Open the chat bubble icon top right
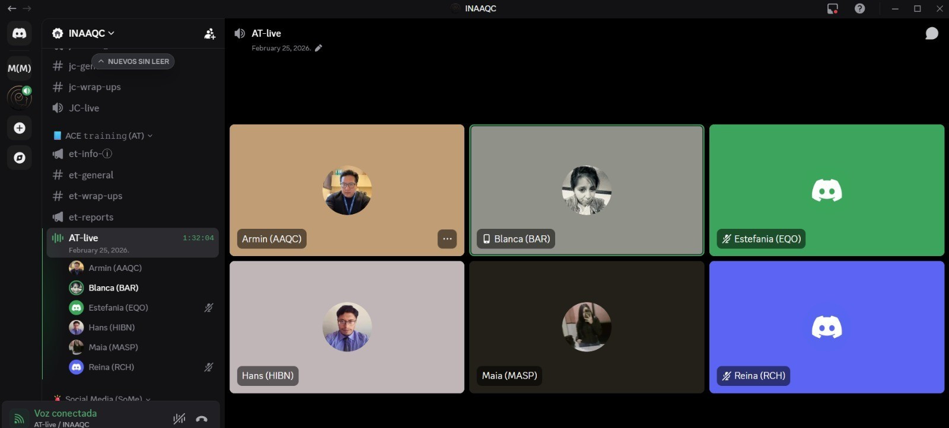 931,34
